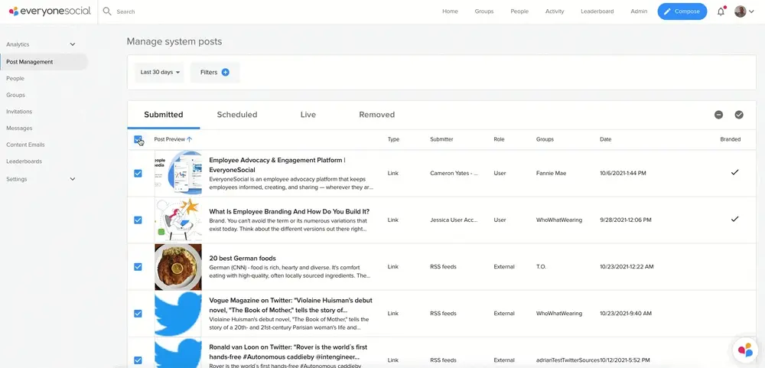Viewport: 765px width, 368px height.
Task: Open the Last 30 days dropdown
Action: coord(160,72)
